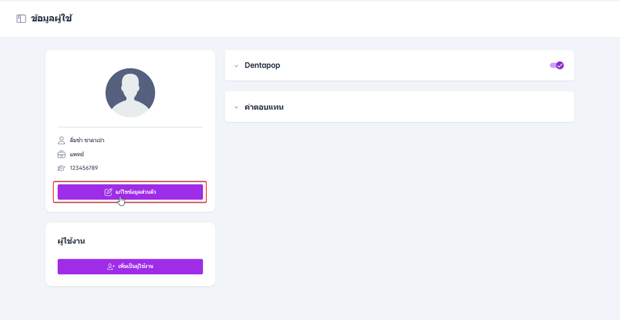The image size is (620, 320).
Task: Click the sidebar panel icon beside ข้อมูลผู้ใช้
Action: (22, 19)
